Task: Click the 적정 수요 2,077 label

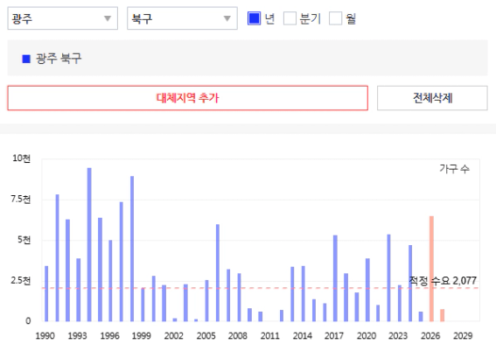Action: tap(443, 280)
